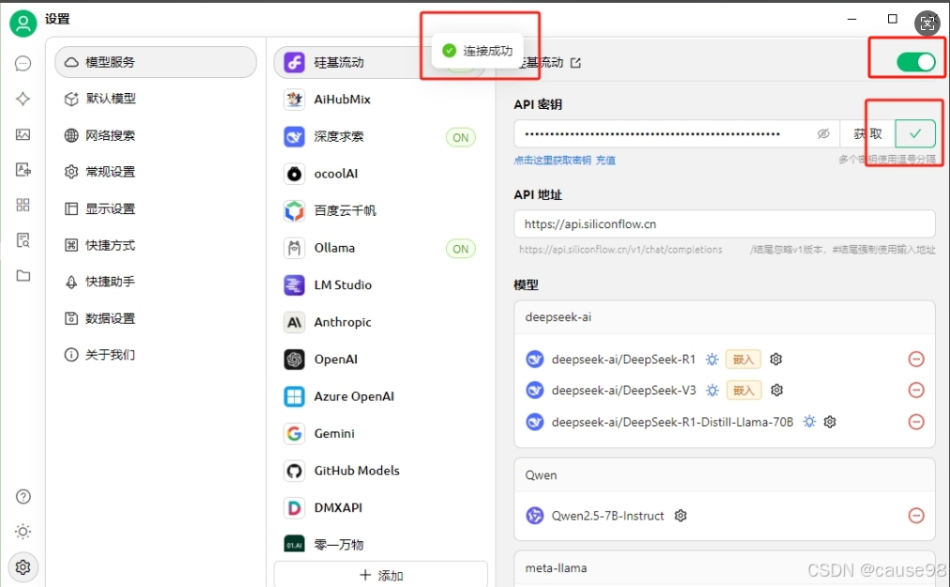
Task: Remove the DeepSeek-R1 model
Action: 916,359
